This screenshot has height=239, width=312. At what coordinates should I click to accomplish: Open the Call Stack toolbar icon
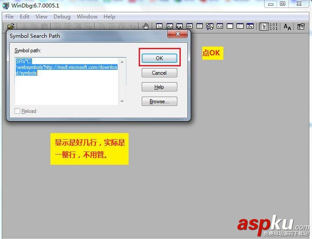tap(209, 26)
